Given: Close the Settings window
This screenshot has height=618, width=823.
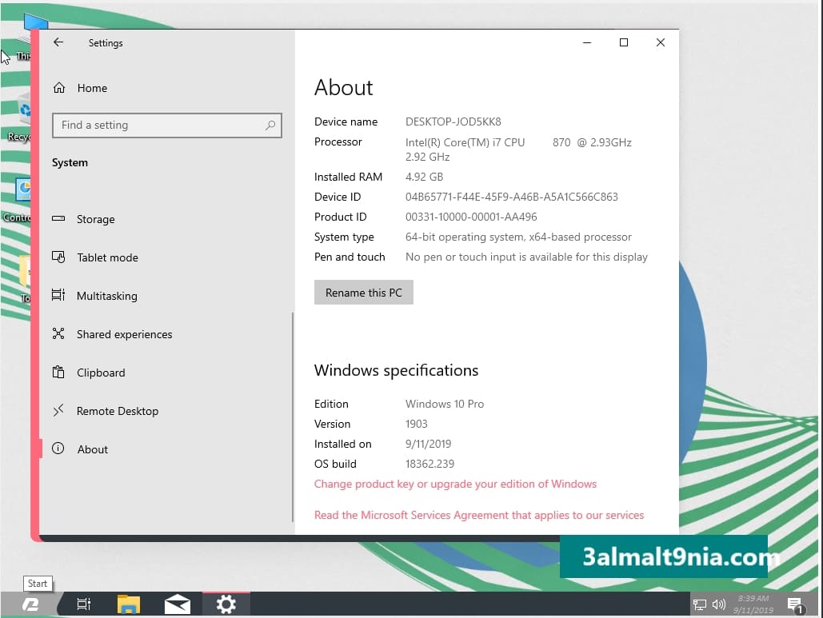Looking at the screenshot, I should click(x=661, y=42).
